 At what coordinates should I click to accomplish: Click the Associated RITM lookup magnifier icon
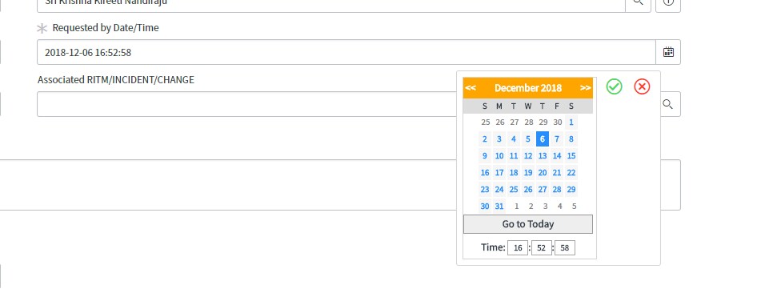click(x=668, y=104)
